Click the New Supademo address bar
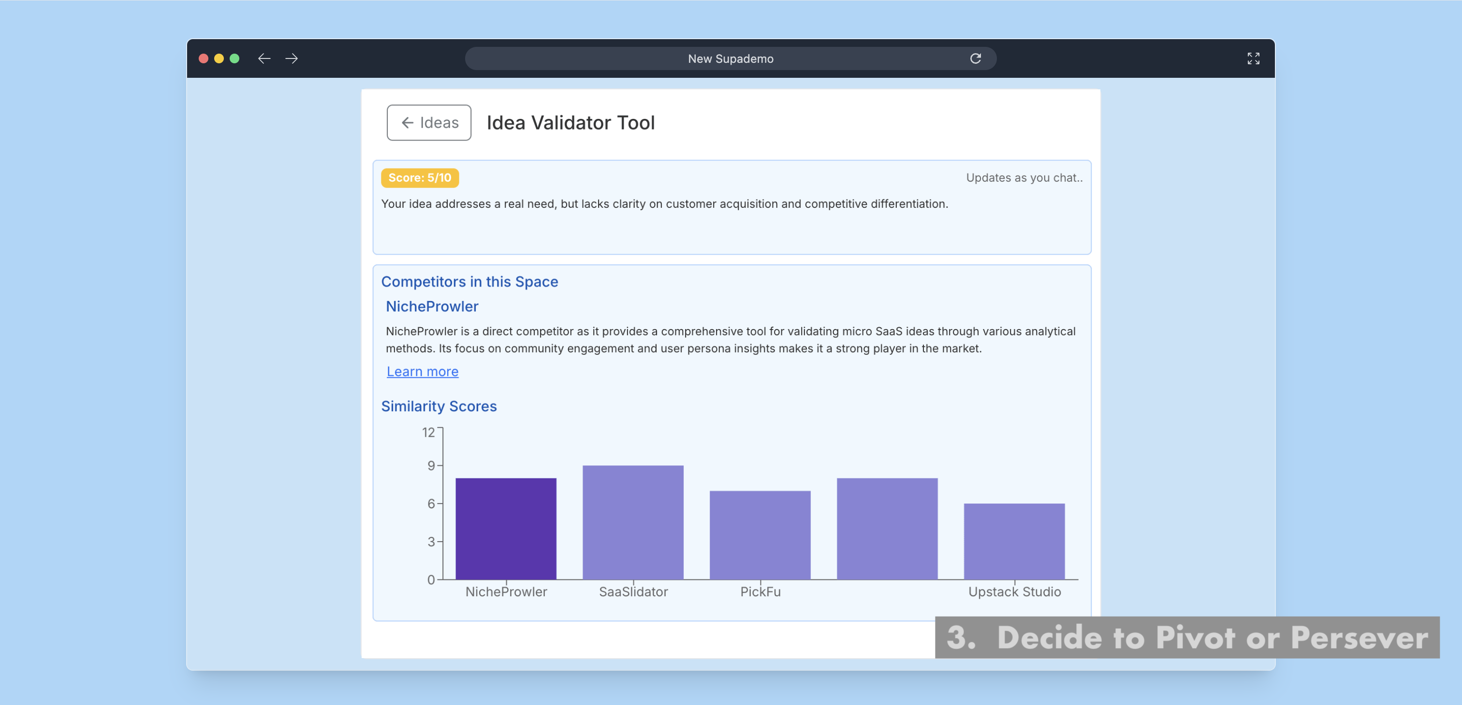The image size is (1462, 705). tap(730, 58)
